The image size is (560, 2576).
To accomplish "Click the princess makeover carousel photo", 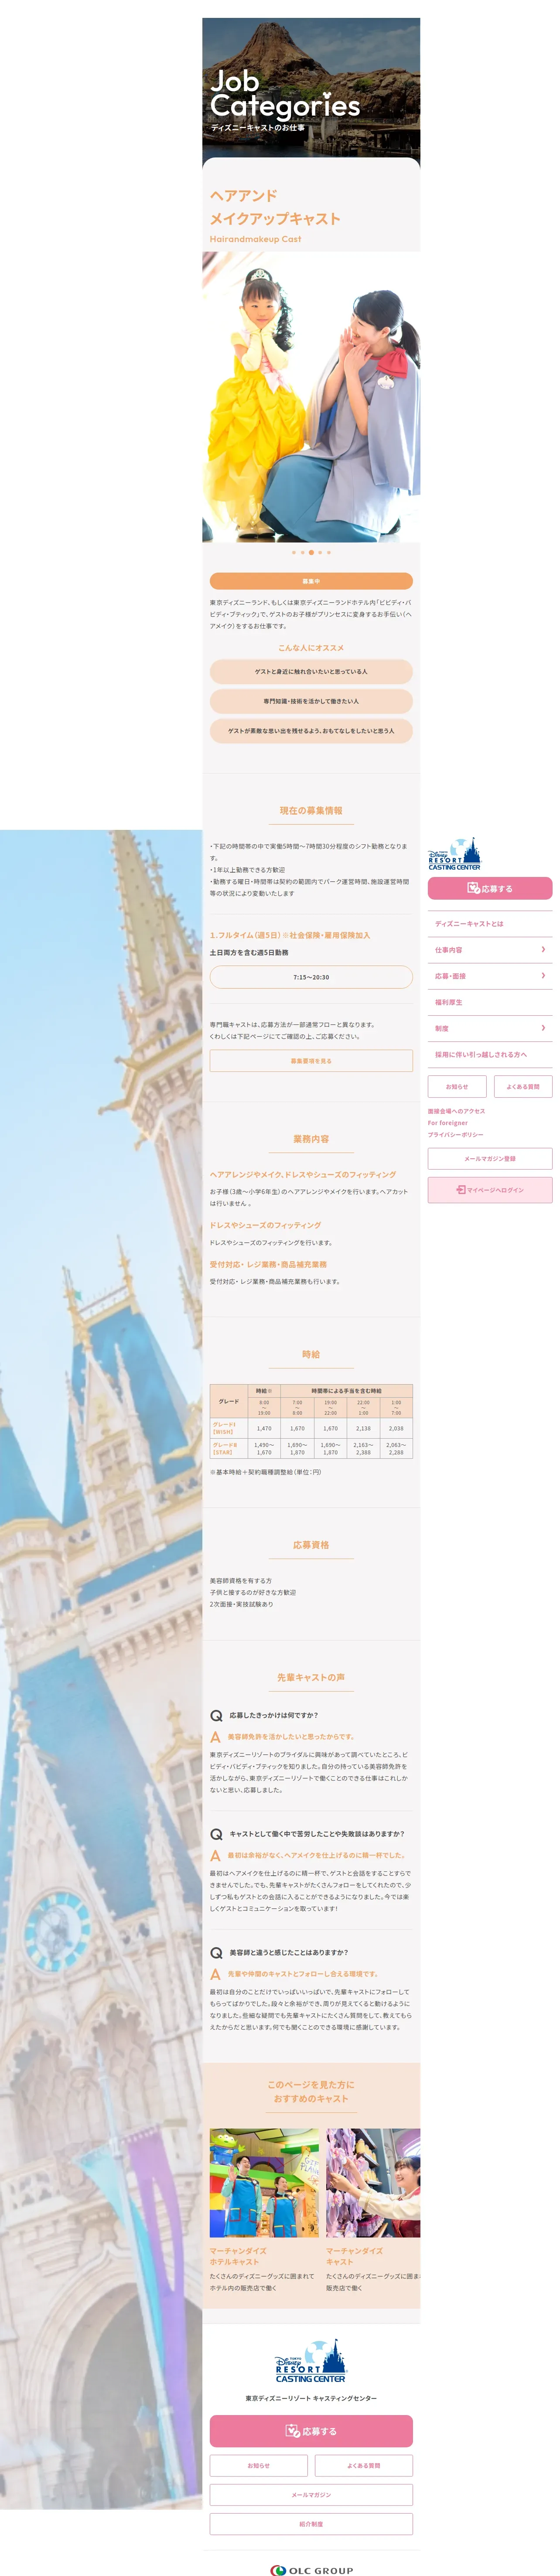I will point(311,397).
